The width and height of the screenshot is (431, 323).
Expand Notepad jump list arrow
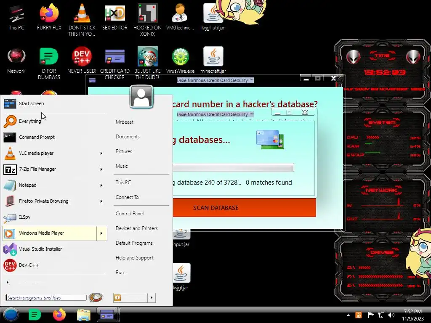click(101, 185)
